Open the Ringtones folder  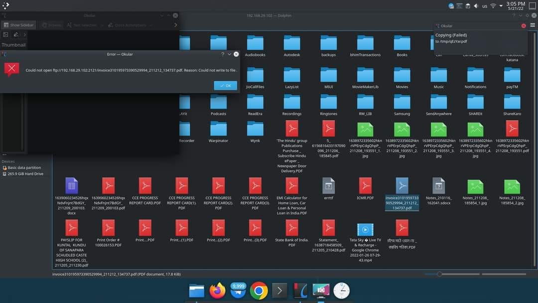328,105
